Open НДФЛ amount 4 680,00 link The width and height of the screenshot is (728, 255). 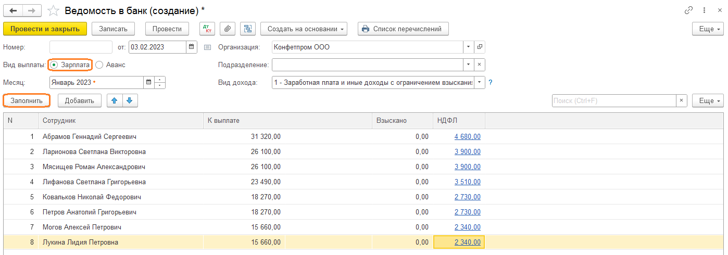tap(467, 136)
